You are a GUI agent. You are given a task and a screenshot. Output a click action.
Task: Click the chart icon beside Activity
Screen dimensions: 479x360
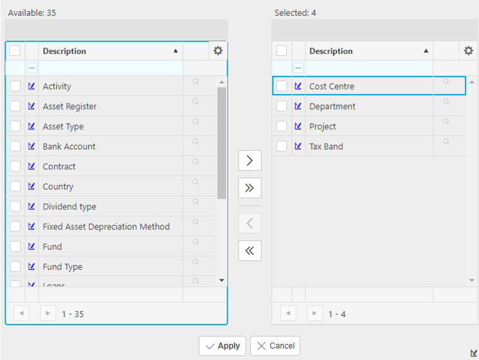pyautogui.click(x=32, y=86)
